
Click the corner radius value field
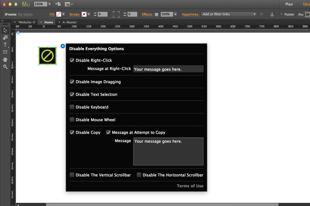[132, 14]
